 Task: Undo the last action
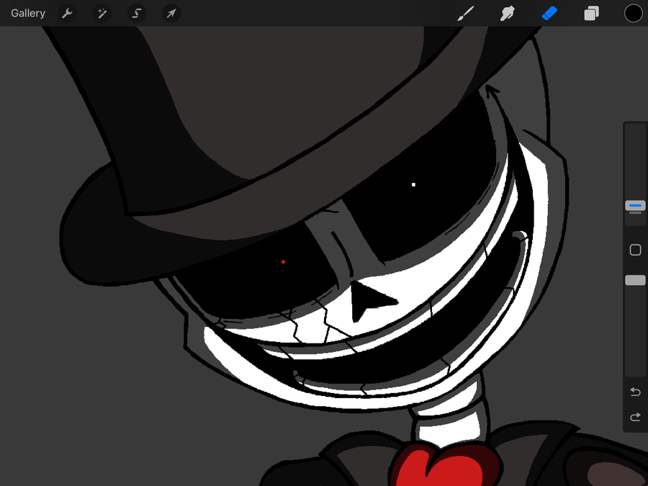tap(635, 392)
